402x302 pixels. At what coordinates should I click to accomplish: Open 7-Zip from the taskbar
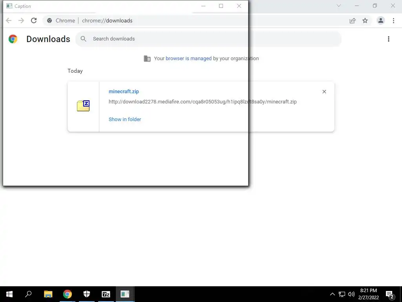point(106,294)
